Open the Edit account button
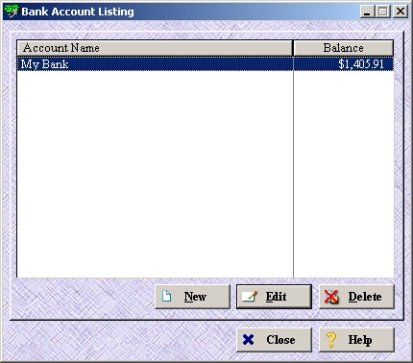This screenshot has width=413, height=363. click(x=274, y=297)
